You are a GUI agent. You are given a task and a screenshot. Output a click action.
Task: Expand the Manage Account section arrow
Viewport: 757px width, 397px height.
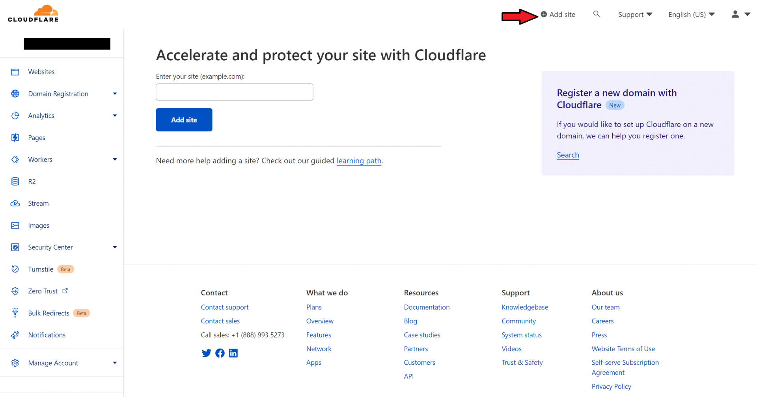pyautogui.click(x=115, y=363)
